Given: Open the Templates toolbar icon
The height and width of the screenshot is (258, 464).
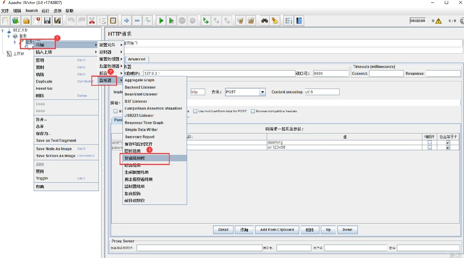Looking at the screenshot, I should pyautogui.click(x=16, y=21).
